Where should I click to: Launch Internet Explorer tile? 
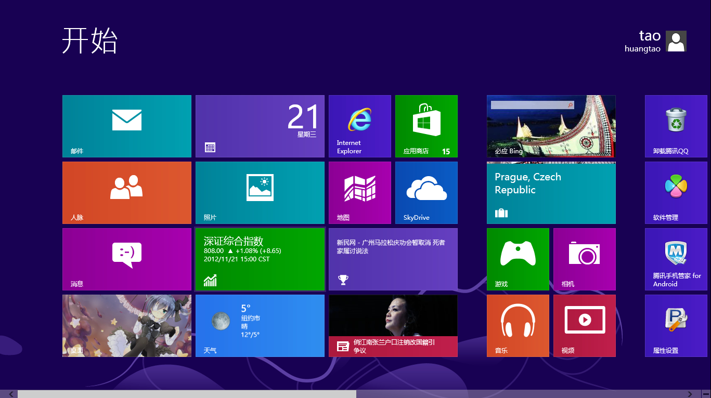tap(360, 126)
